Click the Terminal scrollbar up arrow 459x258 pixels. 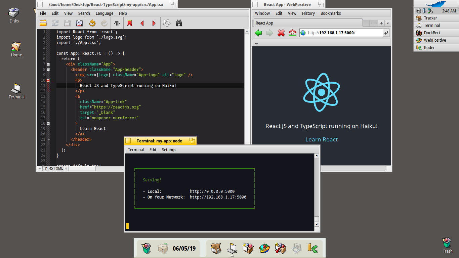pos(317,156)
